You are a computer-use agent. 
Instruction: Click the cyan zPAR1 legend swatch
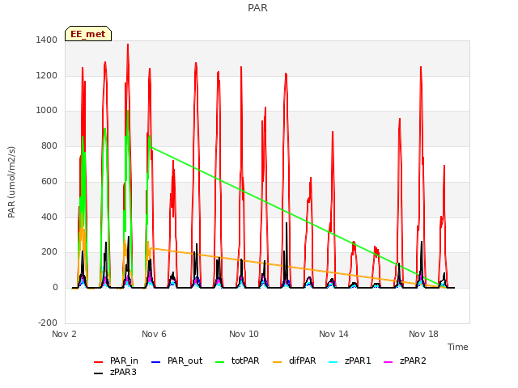(x=333, y=362)
